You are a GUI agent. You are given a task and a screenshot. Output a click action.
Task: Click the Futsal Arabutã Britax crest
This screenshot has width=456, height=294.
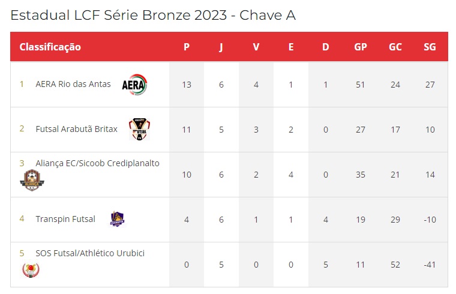[x=140, y=129]
